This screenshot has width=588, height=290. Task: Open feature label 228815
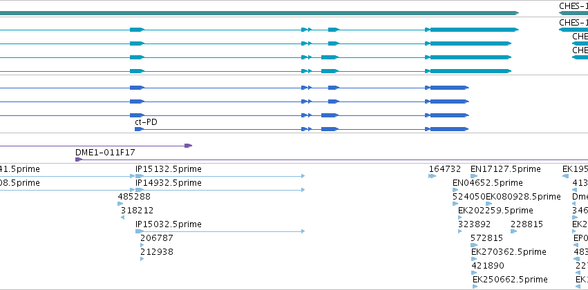pyautogui.click(x=527, y=224)
